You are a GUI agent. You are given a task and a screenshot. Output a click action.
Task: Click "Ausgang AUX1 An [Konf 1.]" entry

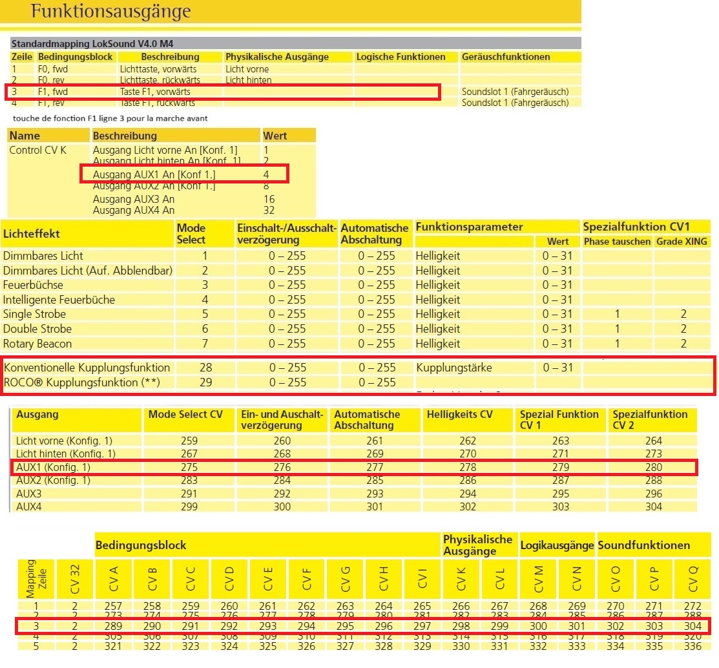pos(154,174)
